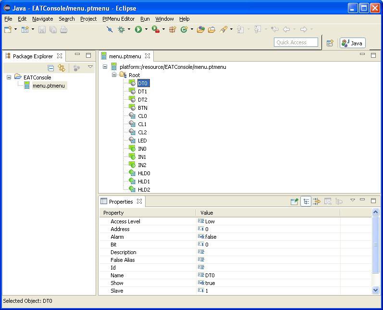383x310 pixels.
Task: Toggle Show Categories in Properties
Action: point(306,201)
